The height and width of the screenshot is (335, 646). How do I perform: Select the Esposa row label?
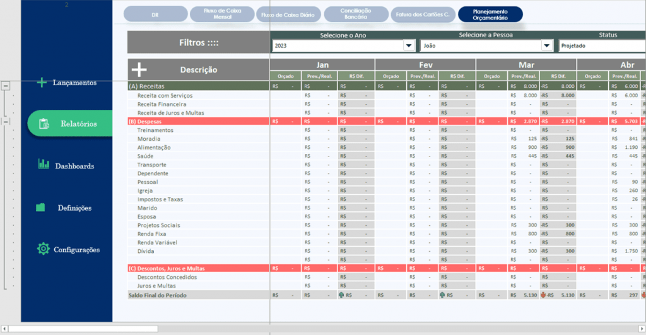coord(146,217)
